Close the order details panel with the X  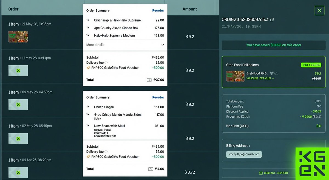click(319, 10)
